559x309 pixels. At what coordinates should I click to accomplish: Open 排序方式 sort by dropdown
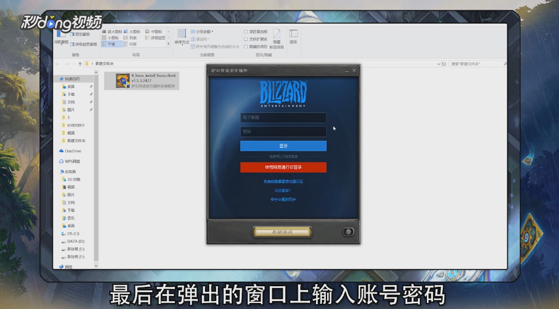pyautogui.click(x=182, y=37)
